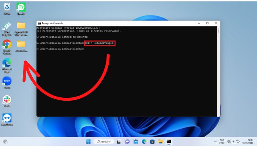Expand the hidden system tray icons chevron
The image size is (257, 147).
pyautogui.click(x=215, y=141)
